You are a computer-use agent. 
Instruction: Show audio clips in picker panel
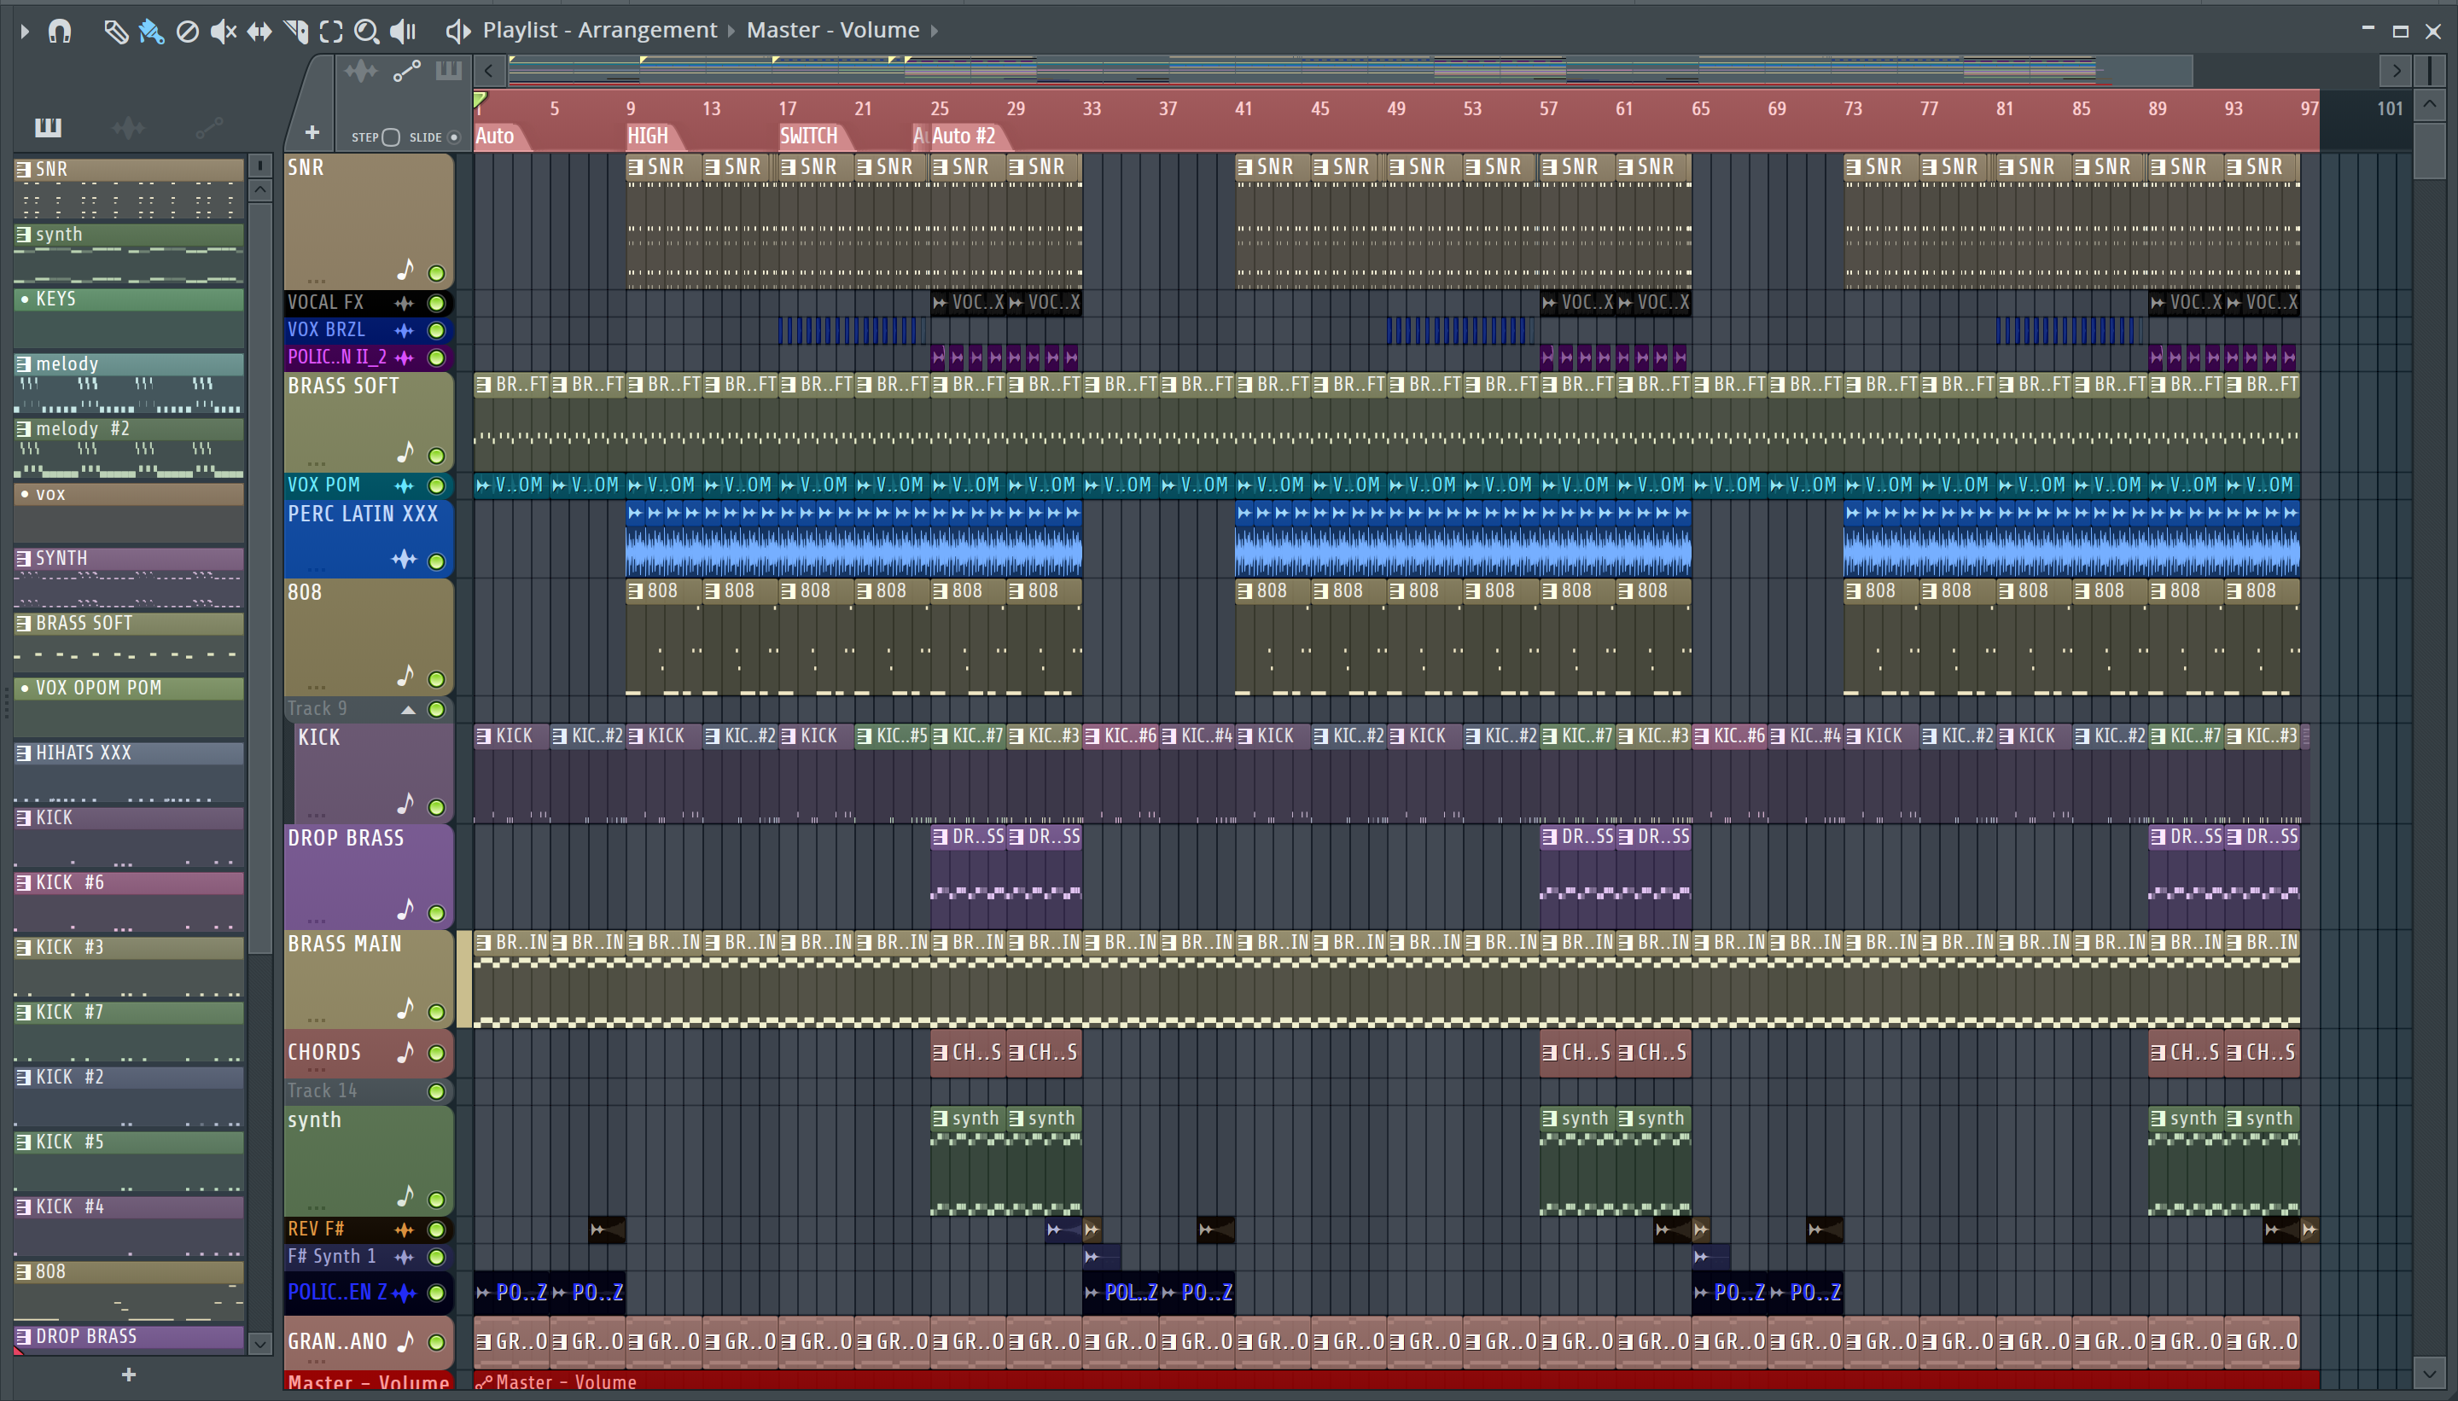click(x=128, y=127)
